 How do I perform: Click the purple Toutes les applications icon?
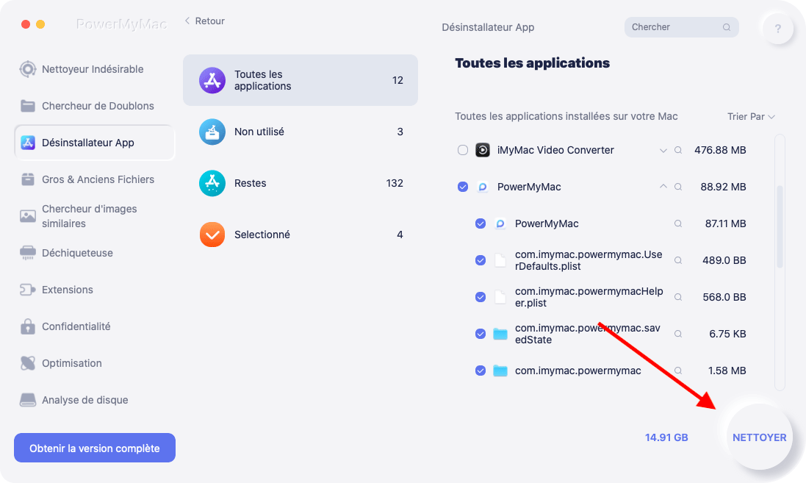click(212, 80)
